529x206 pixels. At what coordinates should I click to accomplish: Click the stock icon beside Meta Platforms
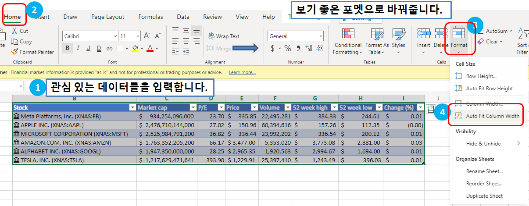coord(17,116)
